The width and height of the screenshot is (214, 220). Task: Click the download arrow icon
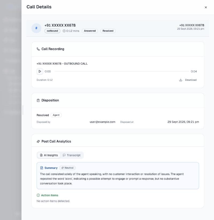(181, 80)
